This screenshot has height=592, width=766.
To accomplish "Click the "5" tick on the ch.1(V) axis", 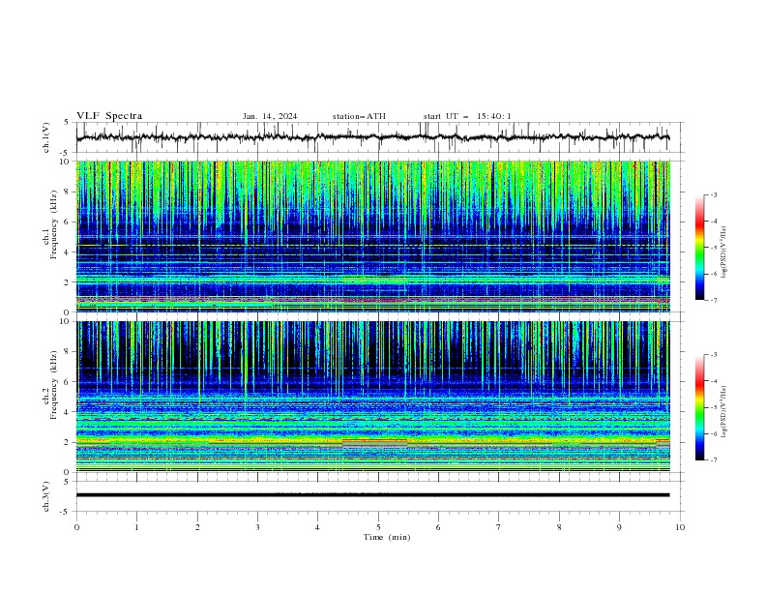I will (x=67, y=123).
